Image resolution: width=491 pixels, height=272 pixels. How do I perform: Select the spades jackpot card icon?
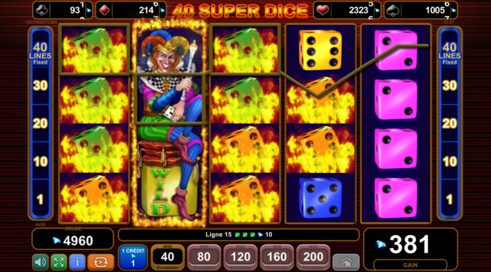(393, 10)
